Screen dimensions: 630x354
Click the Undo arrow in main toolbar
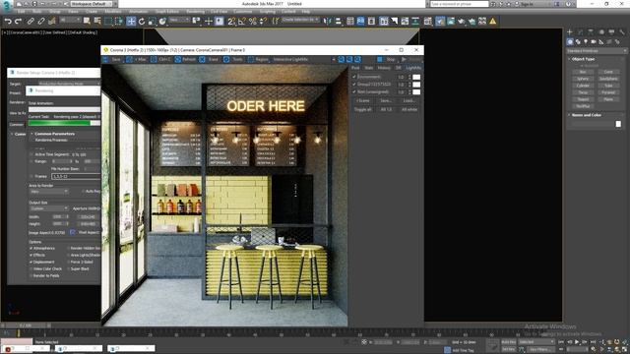point(8,21)
